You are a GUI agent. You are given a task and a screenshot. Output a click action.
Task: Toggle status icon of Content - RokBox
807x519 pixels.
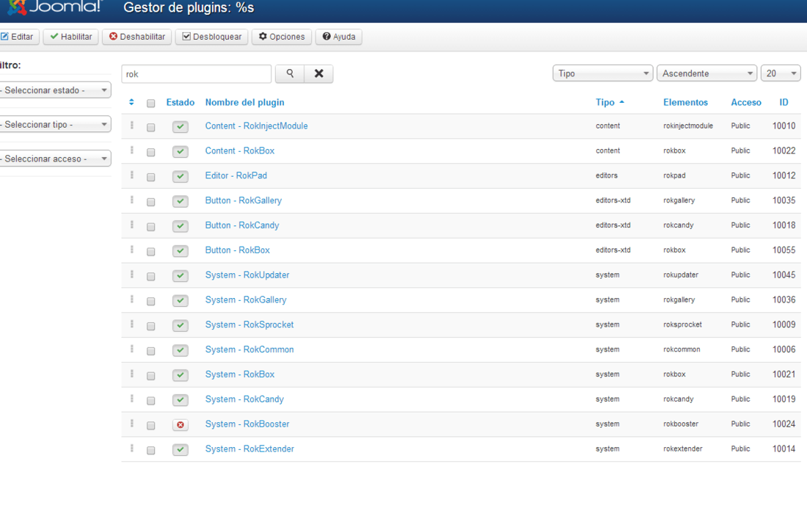point(180,151)
